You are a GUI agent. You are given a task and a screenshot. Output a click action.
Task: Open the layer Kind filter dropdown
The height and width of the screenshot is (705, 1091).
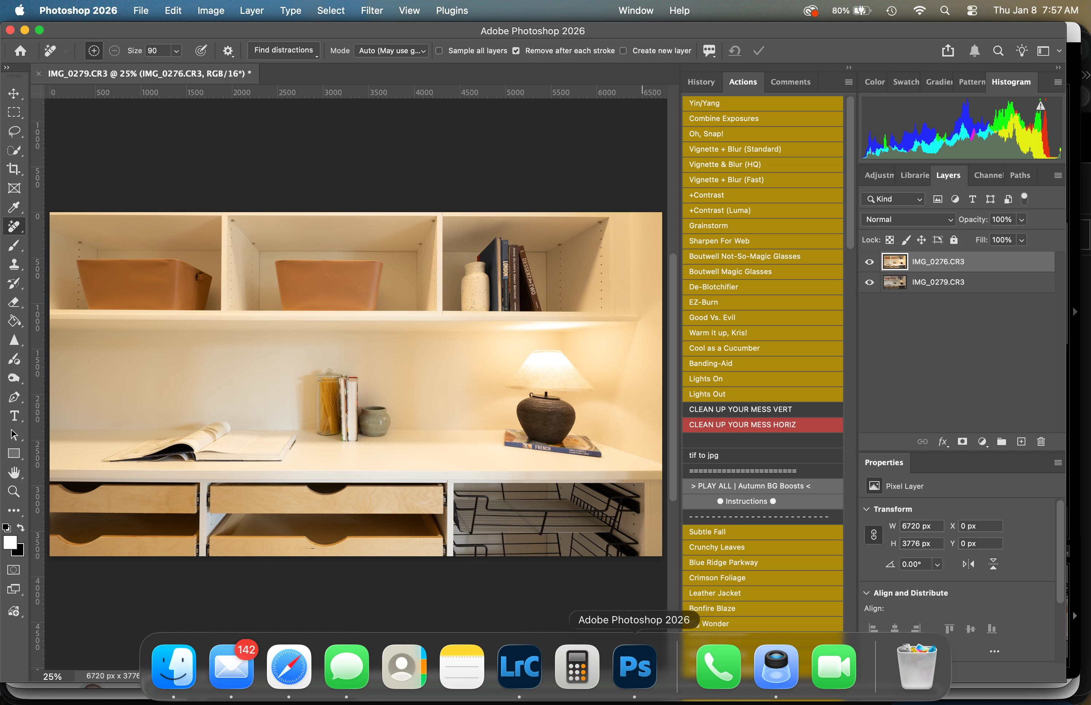point(893,199)
